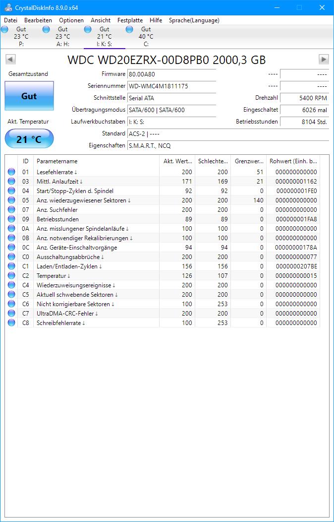Click raw value 000000001FE0
The height and width of the screenshot is (522, 334).
(296, 191)
